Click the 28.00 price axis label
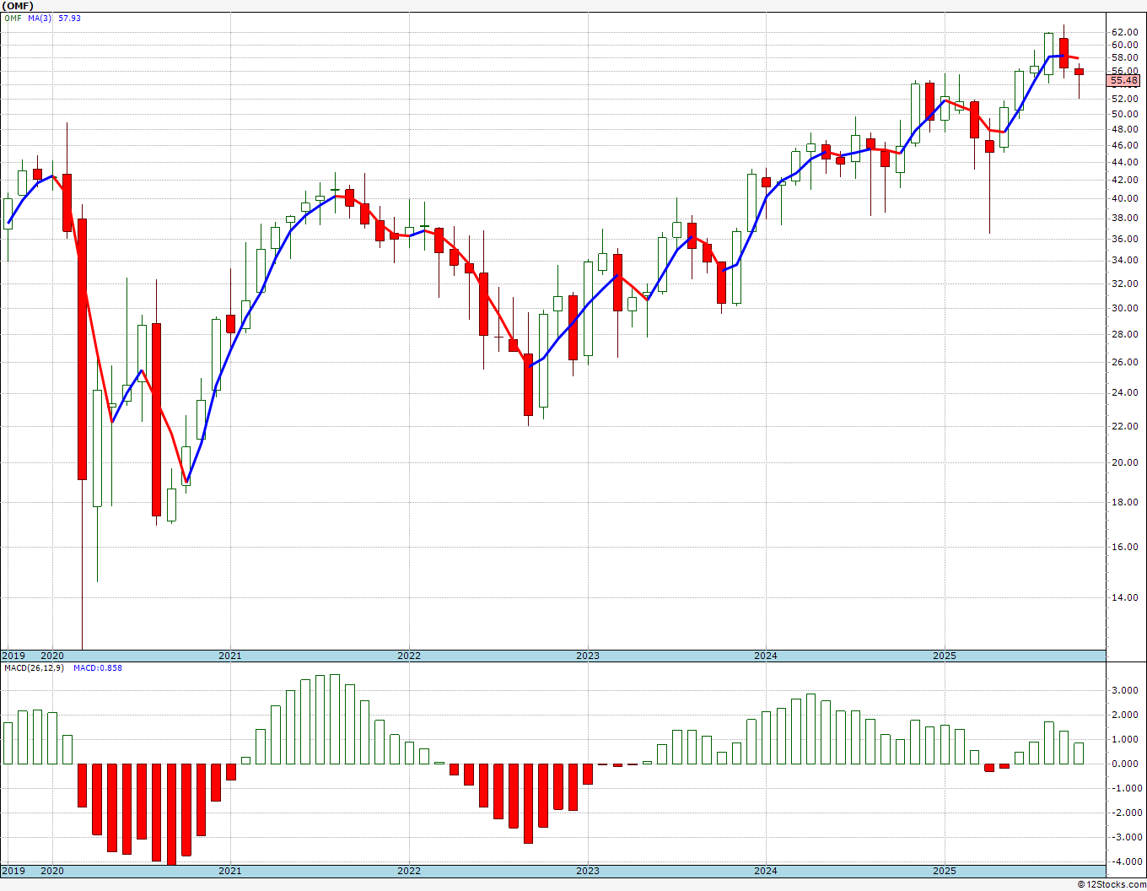1147x891 pixels. point(1125,335)
